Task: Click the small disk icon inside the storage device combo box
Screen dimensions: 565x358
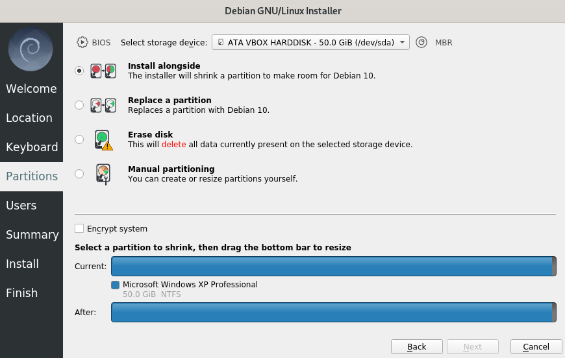Action: coord(221,42)
